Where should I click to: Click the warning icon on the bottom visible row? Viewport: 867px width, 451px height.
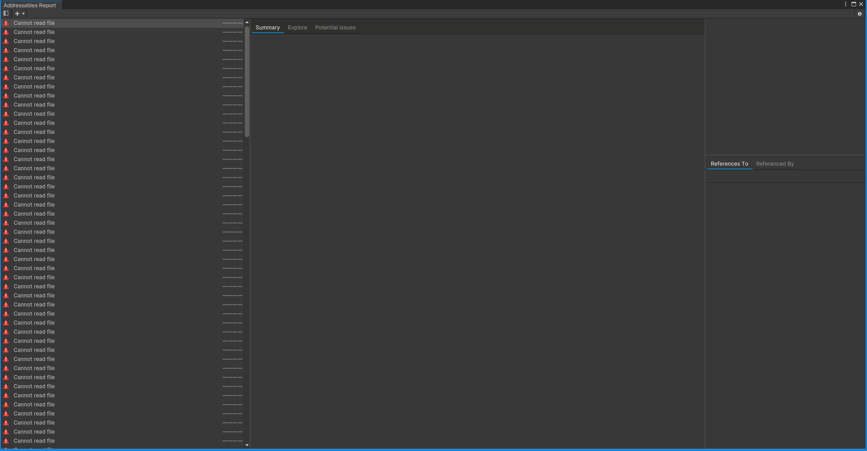pos(6,441)
